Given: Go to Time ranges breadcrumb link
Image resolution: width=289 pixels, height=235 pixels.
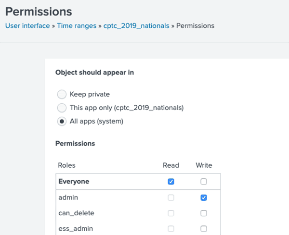Looking at the screenshot, I should pos(77,26).
